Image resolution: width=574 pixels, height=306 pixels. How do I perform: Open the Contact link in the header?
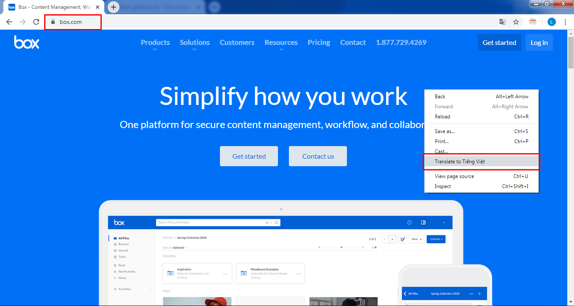[x=353, y=42]
